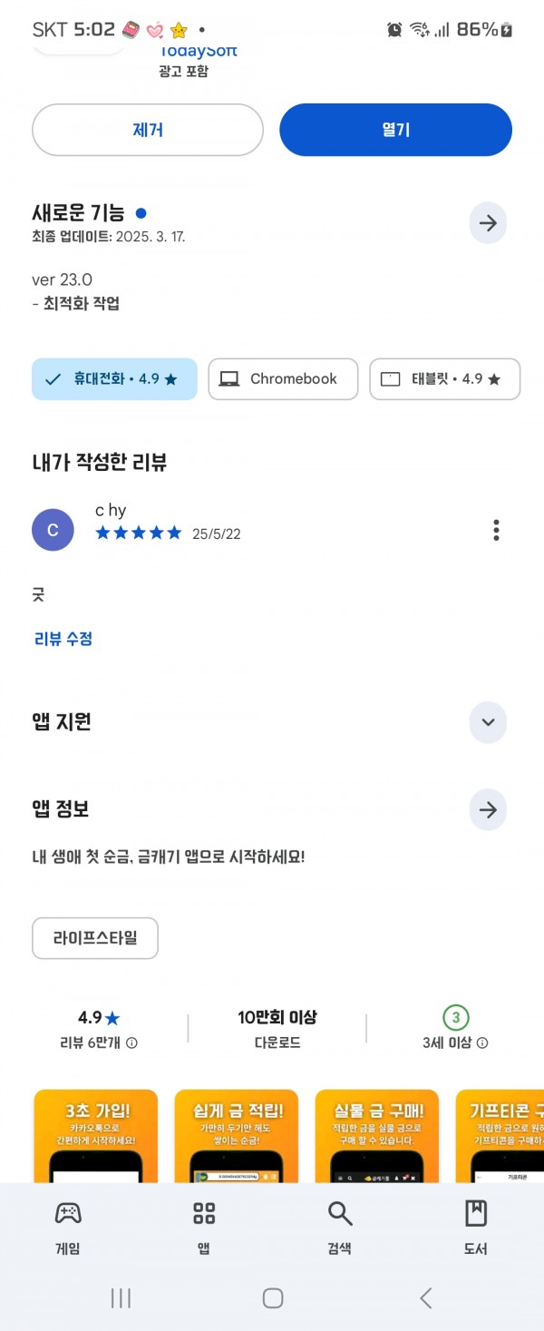Tap the 검색 magnifier icon
Image resolution: width=544 pixels, height=1331 pixels.
pos(340,1213)
